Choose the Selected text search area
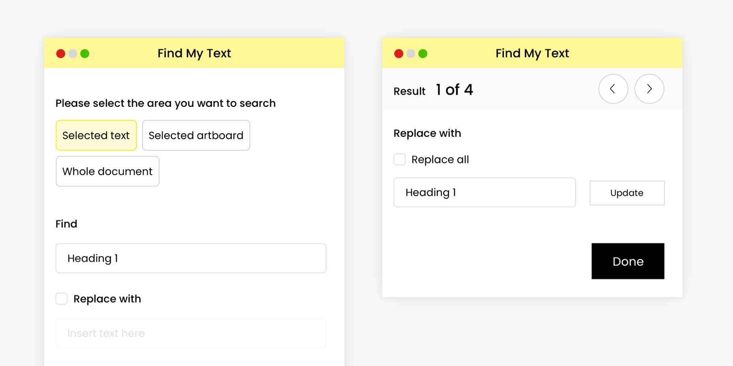This screenshot has width=733, height=366. [96, 135]
